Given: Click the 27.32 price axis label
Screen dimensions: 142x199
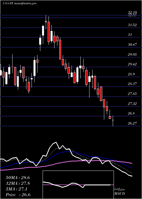Looking at the screenshot, I should [132, 104].
